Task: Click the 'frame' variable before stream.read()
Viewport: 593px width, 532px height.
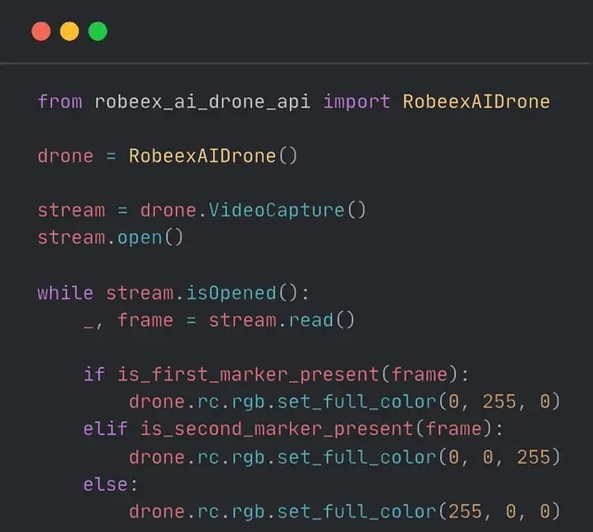Action: click(x=145, y=320)
